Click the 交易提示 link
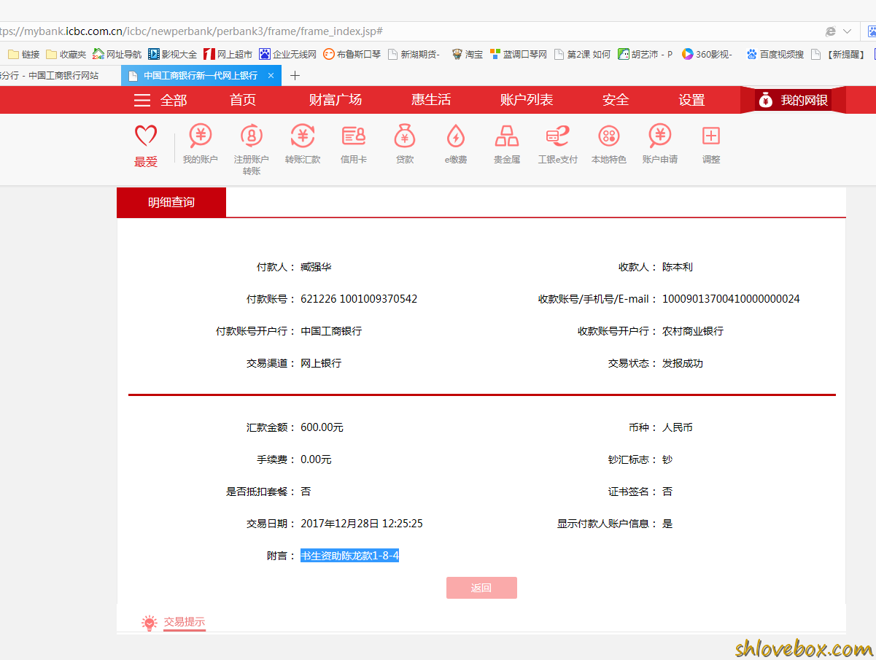The width and height of the screenshot is (876, 660). [184, 622]
